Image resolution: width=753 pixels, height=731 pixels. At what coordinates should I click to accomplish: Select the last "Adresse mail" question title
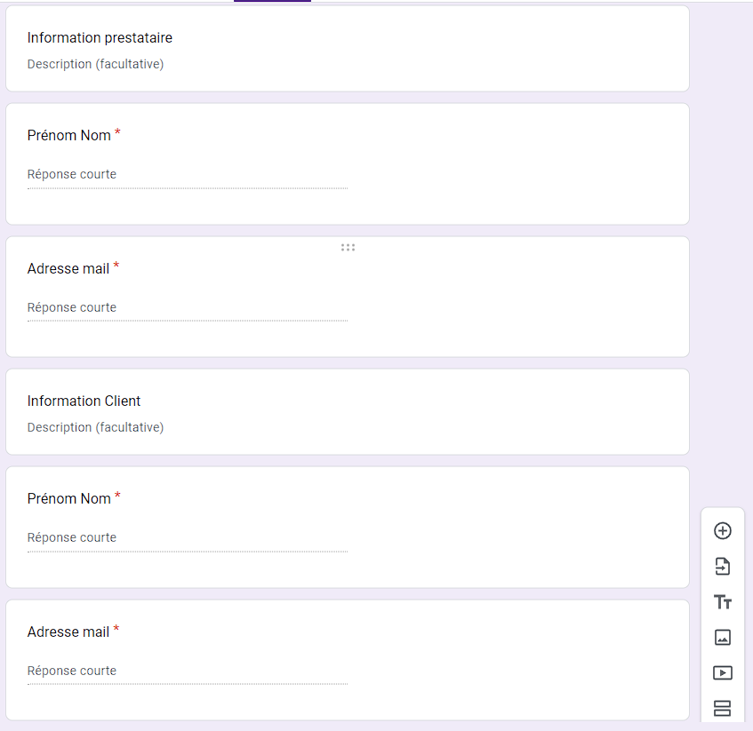coord(68,632)
